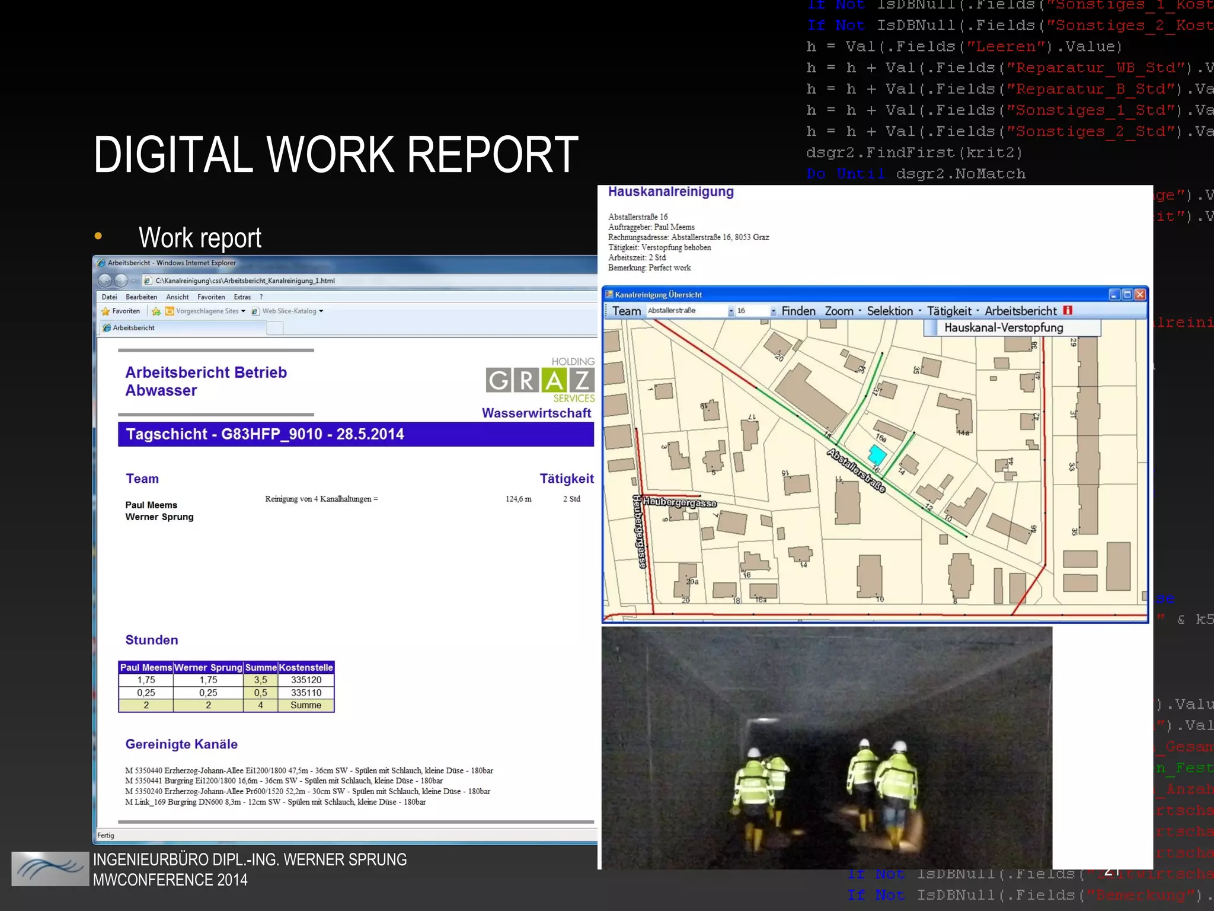Click the page icon in address bar
Screen dimensions: 1214x911
[x=148, y=281]
